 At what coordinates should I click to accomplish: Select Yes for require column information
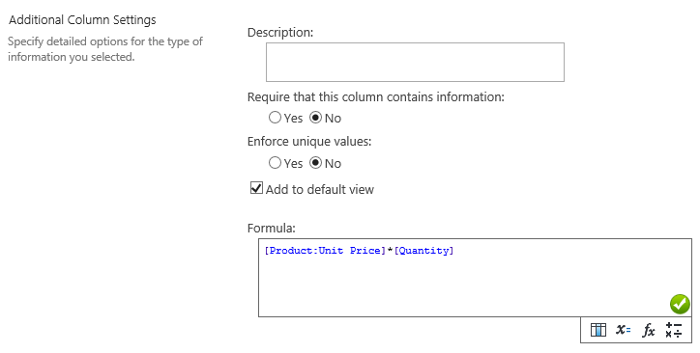pos(275,118)
